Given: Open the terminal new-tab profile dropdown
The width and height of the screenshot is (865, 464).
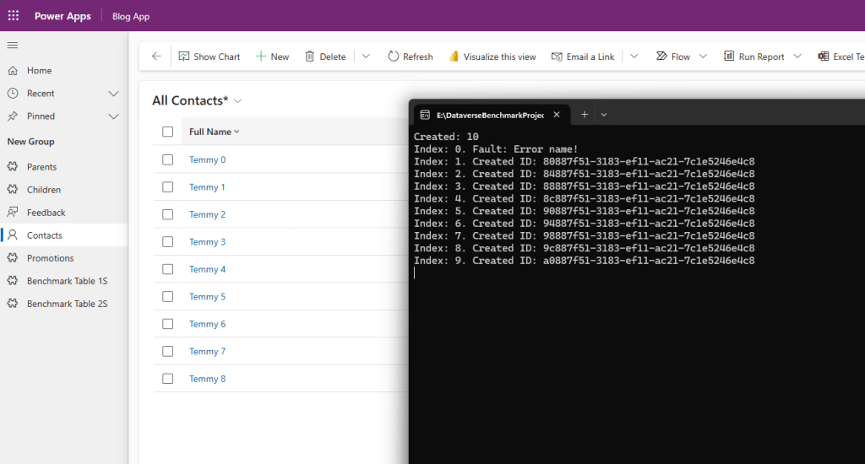Looking at the screenshot, I should [x=604, y=115].
